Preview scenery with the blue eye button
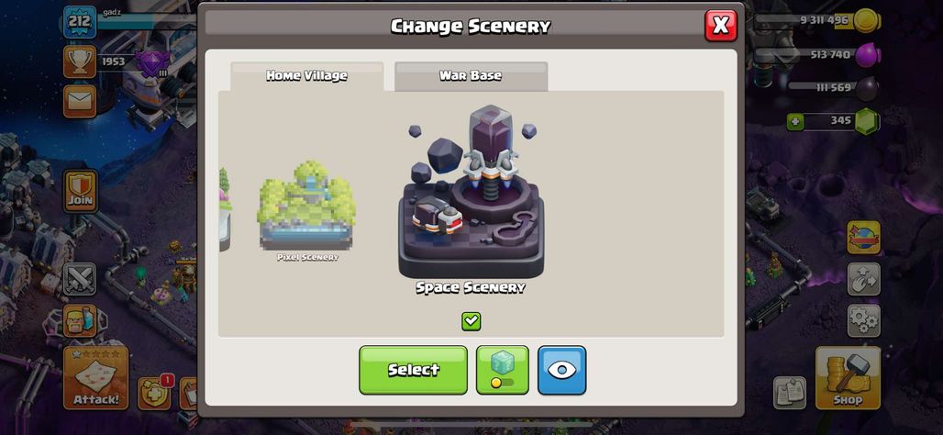Image resolution: width=943 pixels, height=435 pixels. click(561, 370)
